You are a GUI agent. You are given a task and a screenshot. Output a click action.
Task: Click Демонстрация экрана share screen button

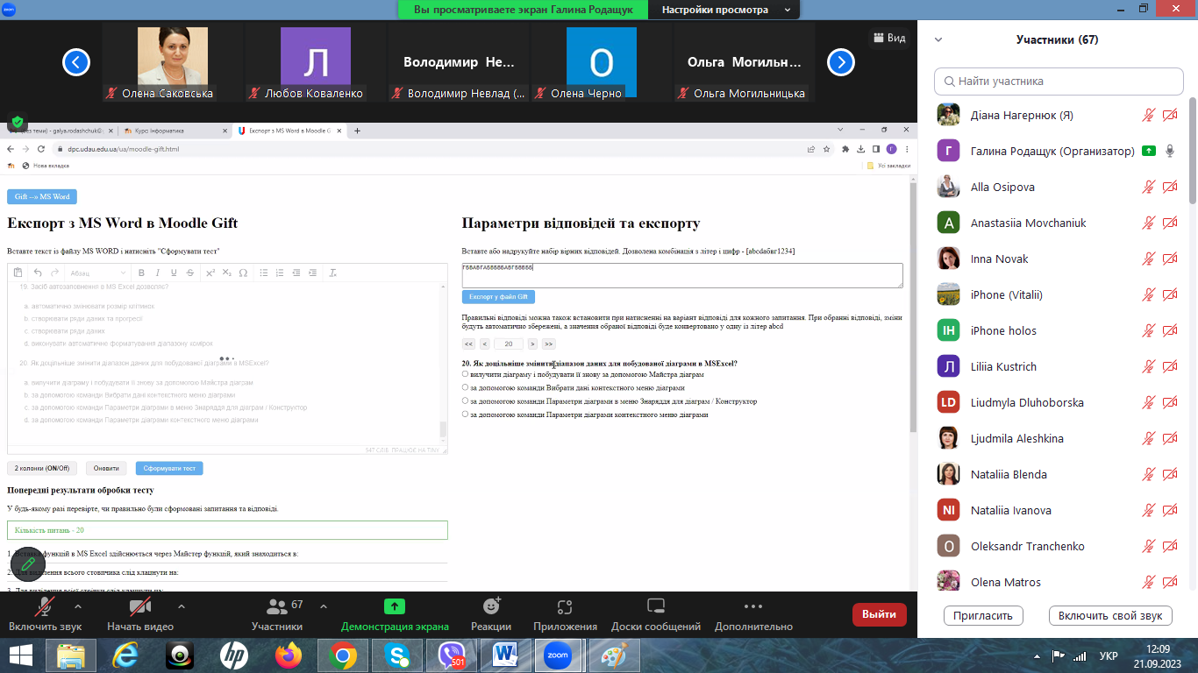[395, 615]
